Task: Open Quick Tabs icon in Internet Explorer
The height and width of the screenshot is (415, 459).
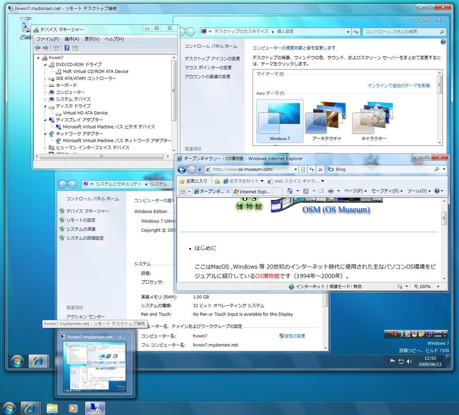Action: click(x=183, y=192)
